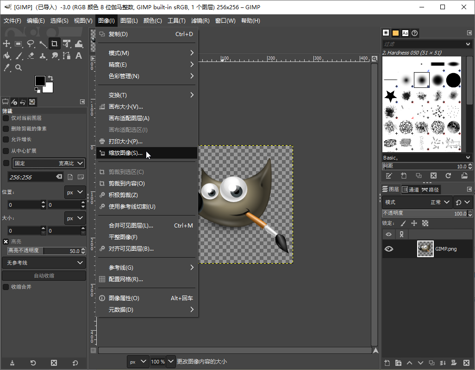The height and width of the screenshot is (370, 475).
Task: Select the Paintbrush tool
Action: coord(19,55)
